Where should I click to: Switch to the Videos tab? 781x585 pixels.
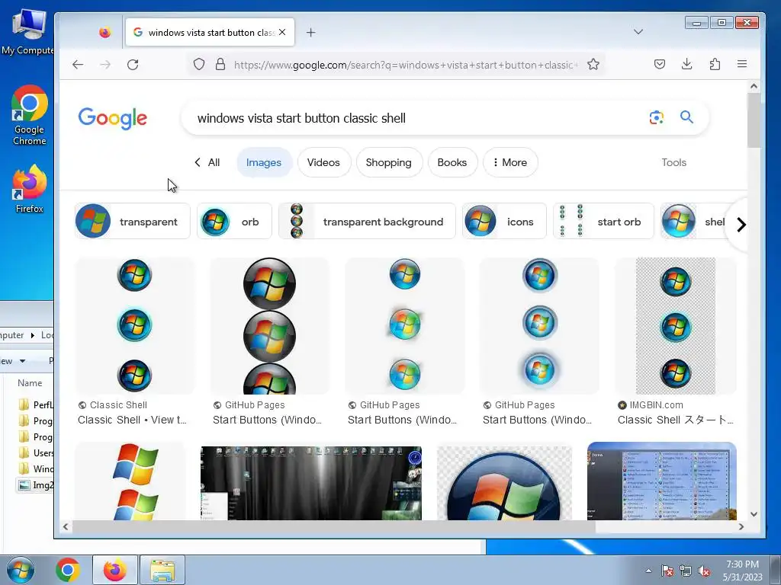coord(323,162)
